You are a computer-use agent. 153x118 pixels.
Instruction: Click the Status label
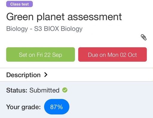pos(17,90)
